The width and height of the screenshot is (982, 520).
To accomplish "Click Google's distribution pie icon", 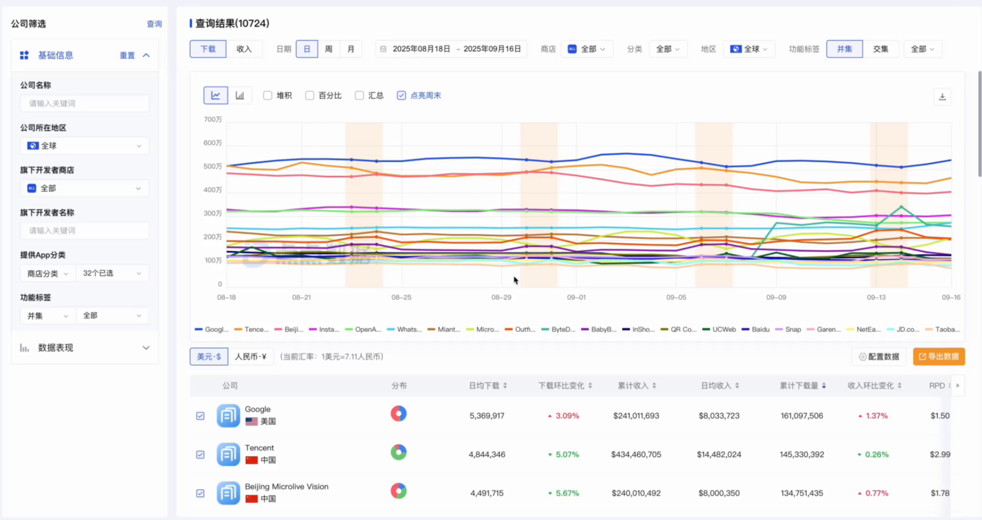I will click(399, 414).
